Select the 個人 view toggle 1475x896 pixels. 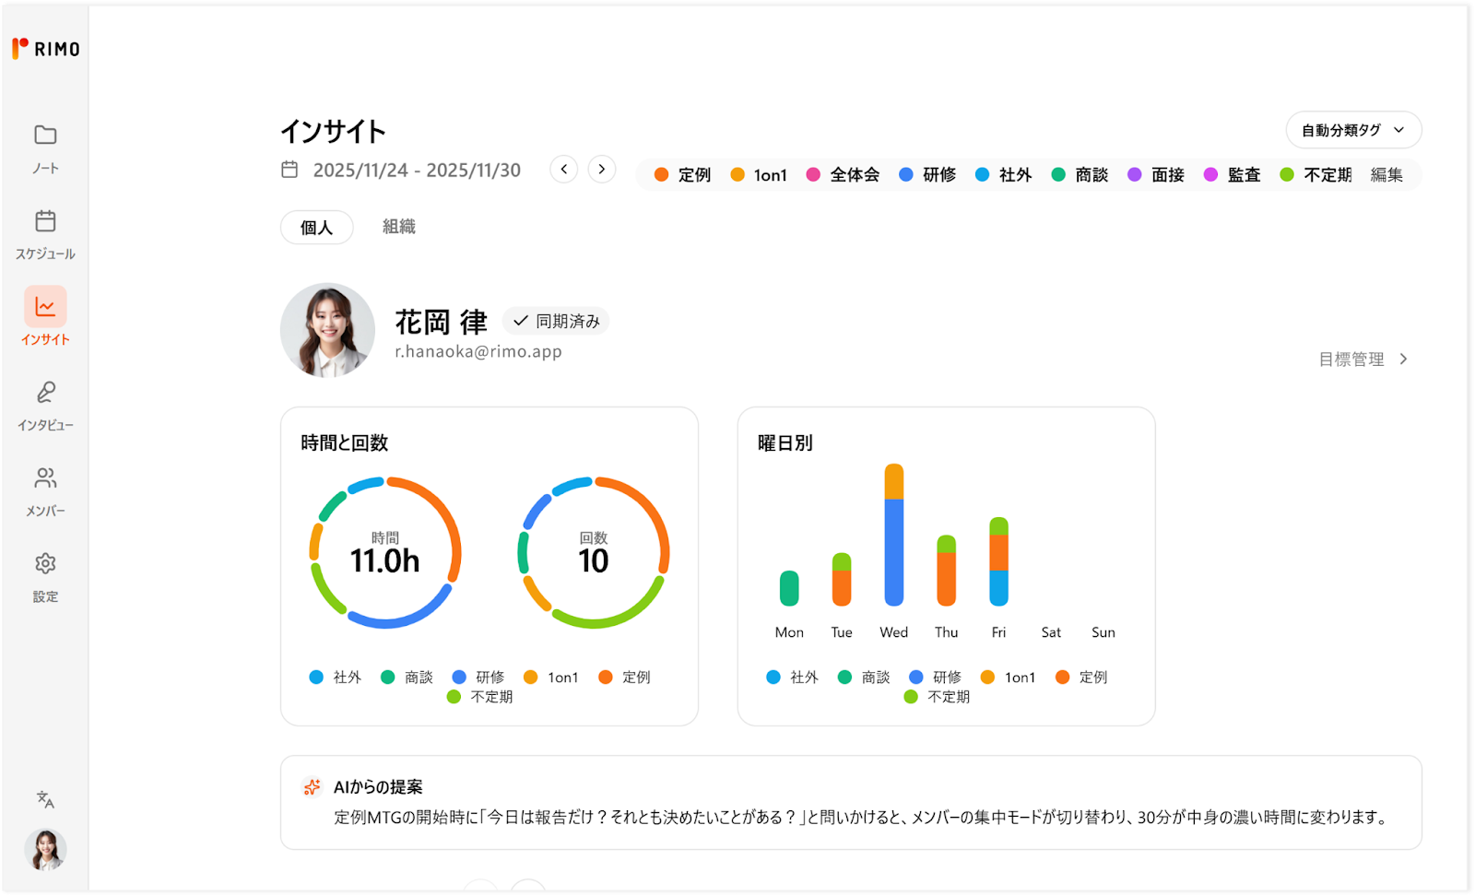[316, 227]
